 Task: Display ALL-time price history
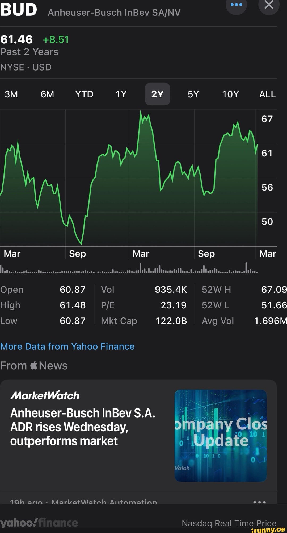coord(267,94)
